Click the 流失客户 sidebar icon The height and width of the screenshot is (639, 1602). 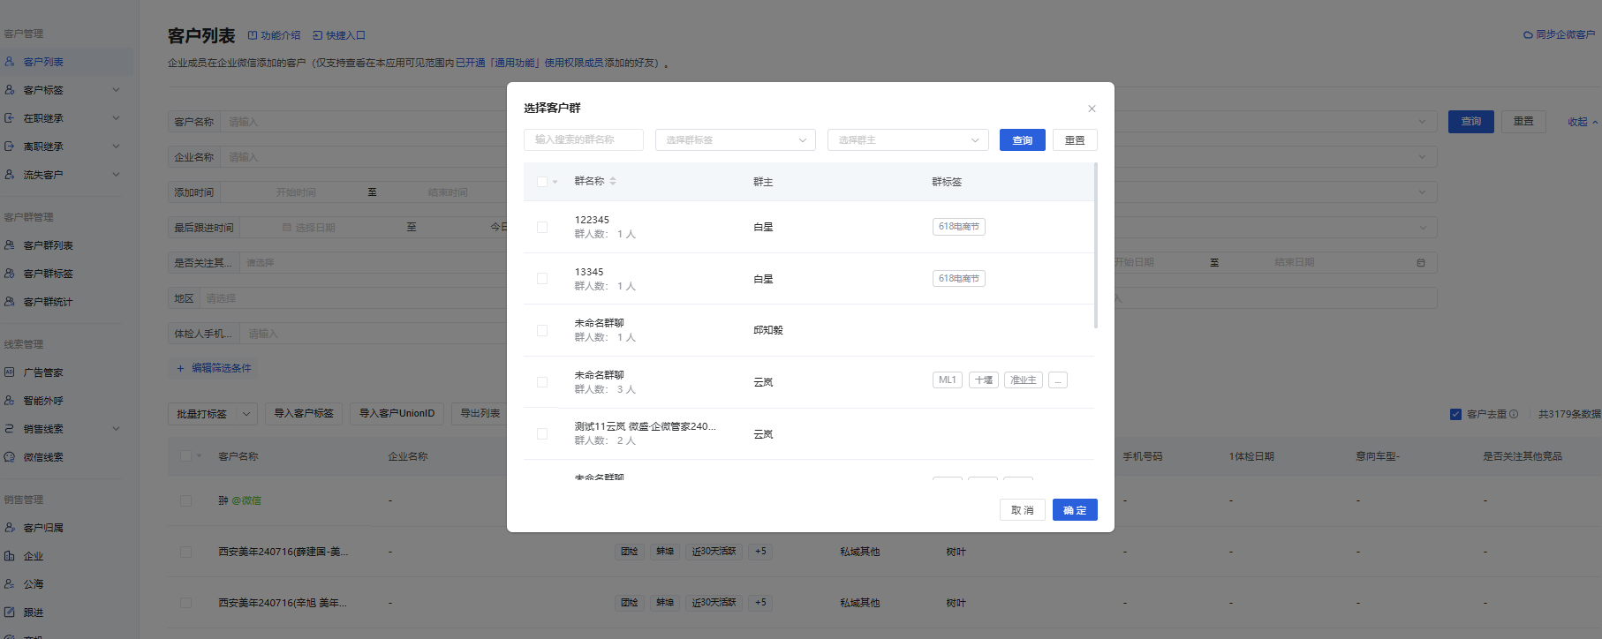(x=10, y=175)
